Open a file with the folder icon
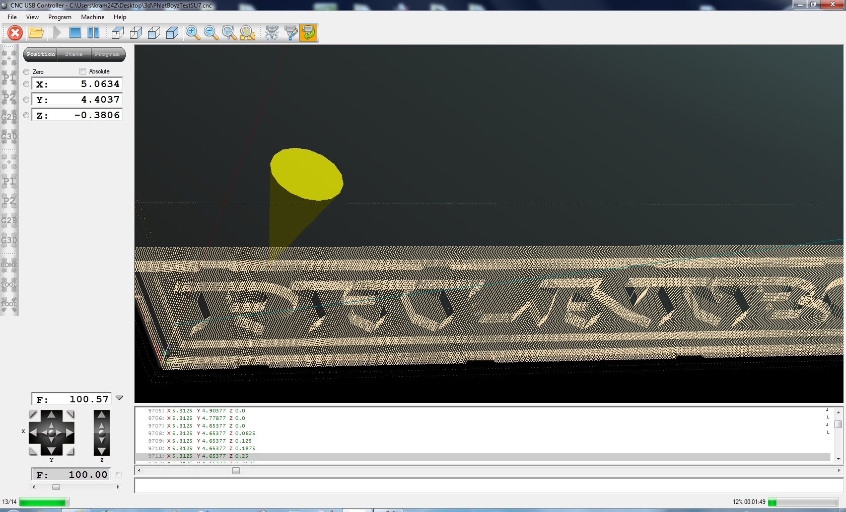 pyautogui.click(x=36, y=33)
